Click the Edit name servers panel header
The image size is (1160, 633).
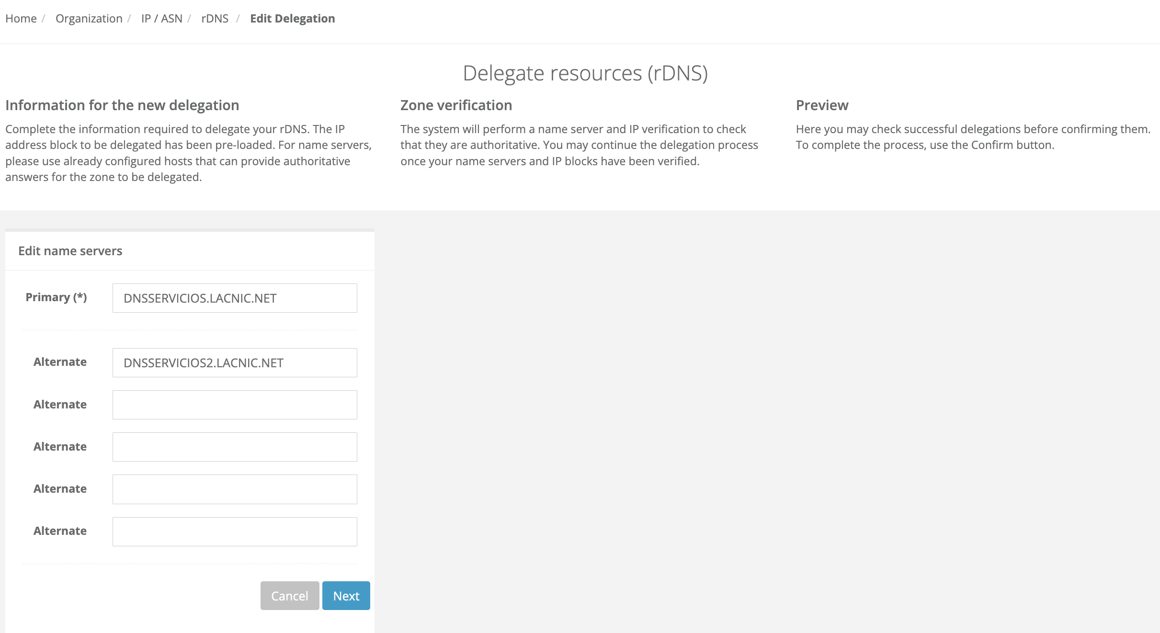[x=70, y=251]
